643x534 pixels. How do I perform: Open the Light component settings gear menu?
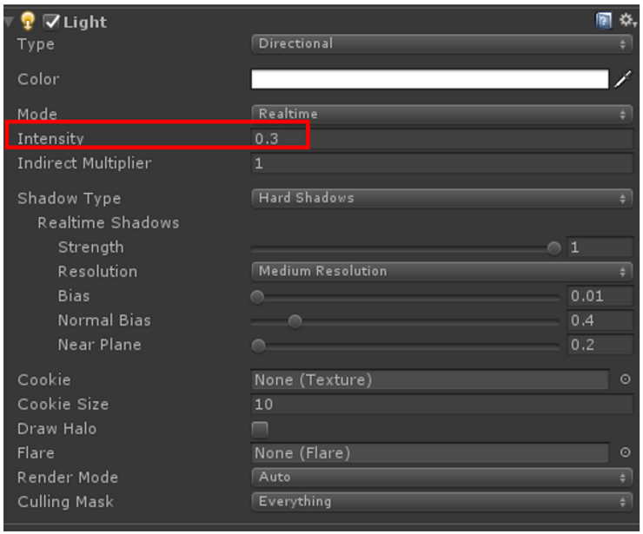click(x=626, y=21)
